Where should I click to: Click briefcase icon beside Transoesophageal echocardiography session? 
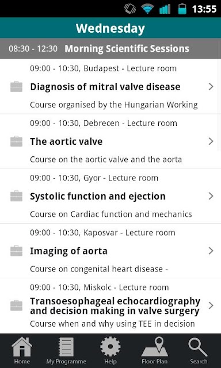click(x=17, y=305)
